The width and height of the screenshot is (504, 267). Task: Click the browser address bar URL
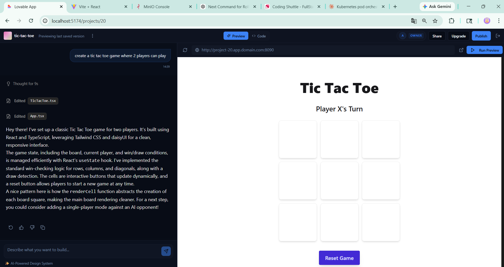[x=79, y=21]
